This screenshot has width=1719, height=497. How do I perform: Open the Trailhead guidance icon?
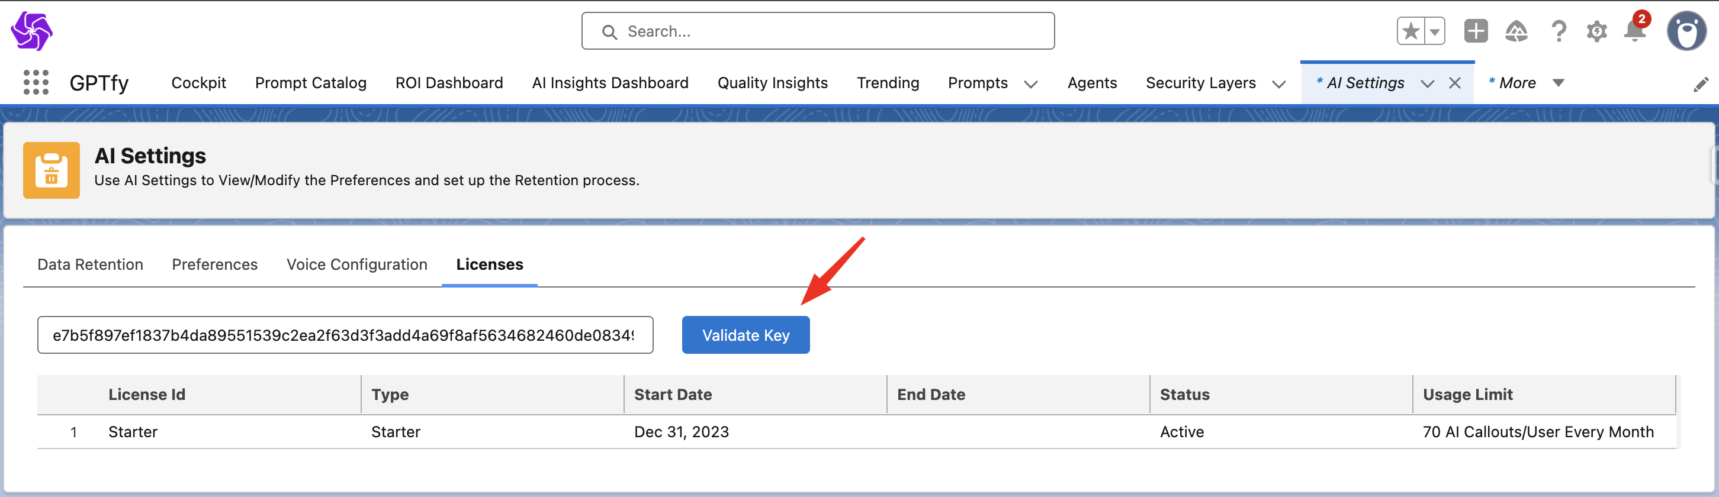tap(1516, 31)
